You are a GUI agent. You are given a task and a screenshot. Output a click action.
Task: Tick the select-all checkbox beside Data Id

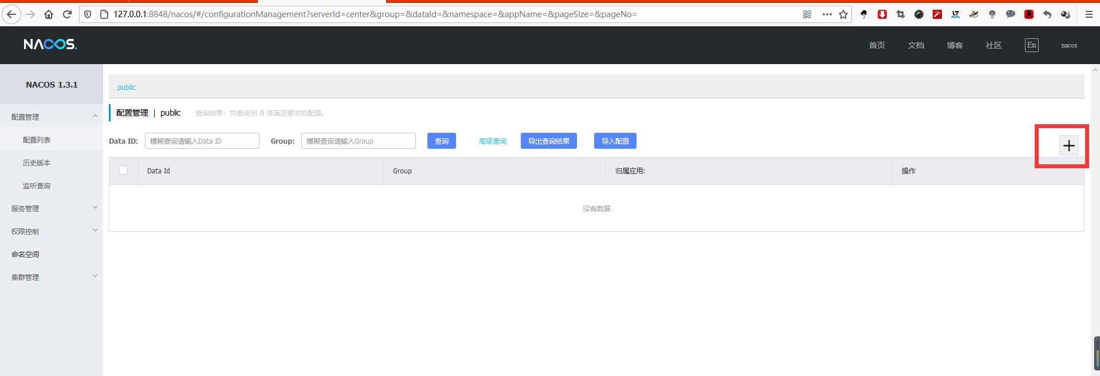coord(123,170)
